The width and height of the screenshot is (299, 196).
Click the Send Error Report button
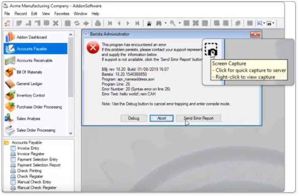point(198,119)
